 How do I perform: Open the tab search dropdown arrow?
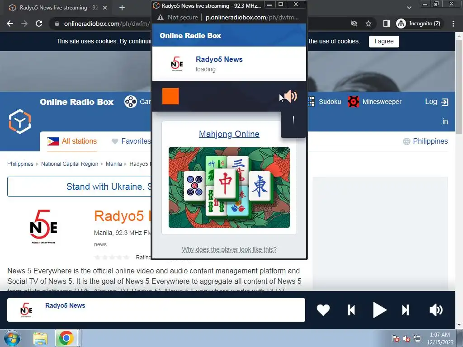(409, 8)
